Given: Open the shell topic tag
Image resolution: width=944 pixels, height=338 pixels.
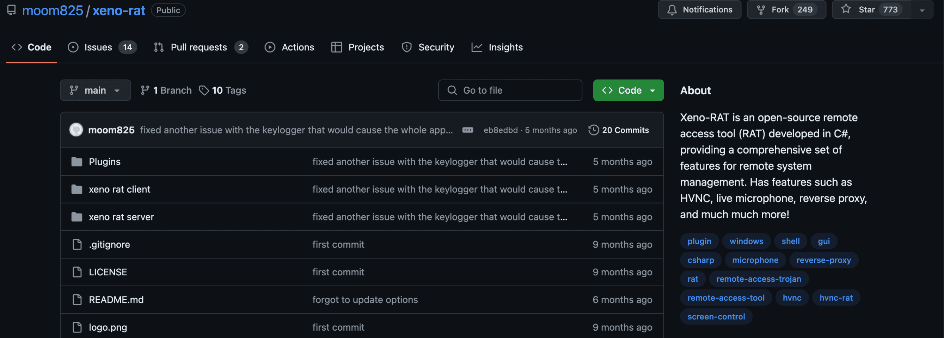Looking at the screenshot, I should (790, 241).
